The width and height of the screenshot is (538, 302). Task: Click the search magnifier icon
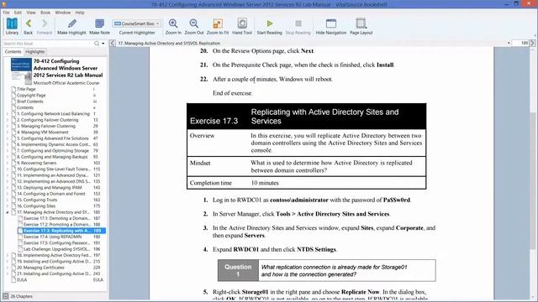(x=97, y=44)
